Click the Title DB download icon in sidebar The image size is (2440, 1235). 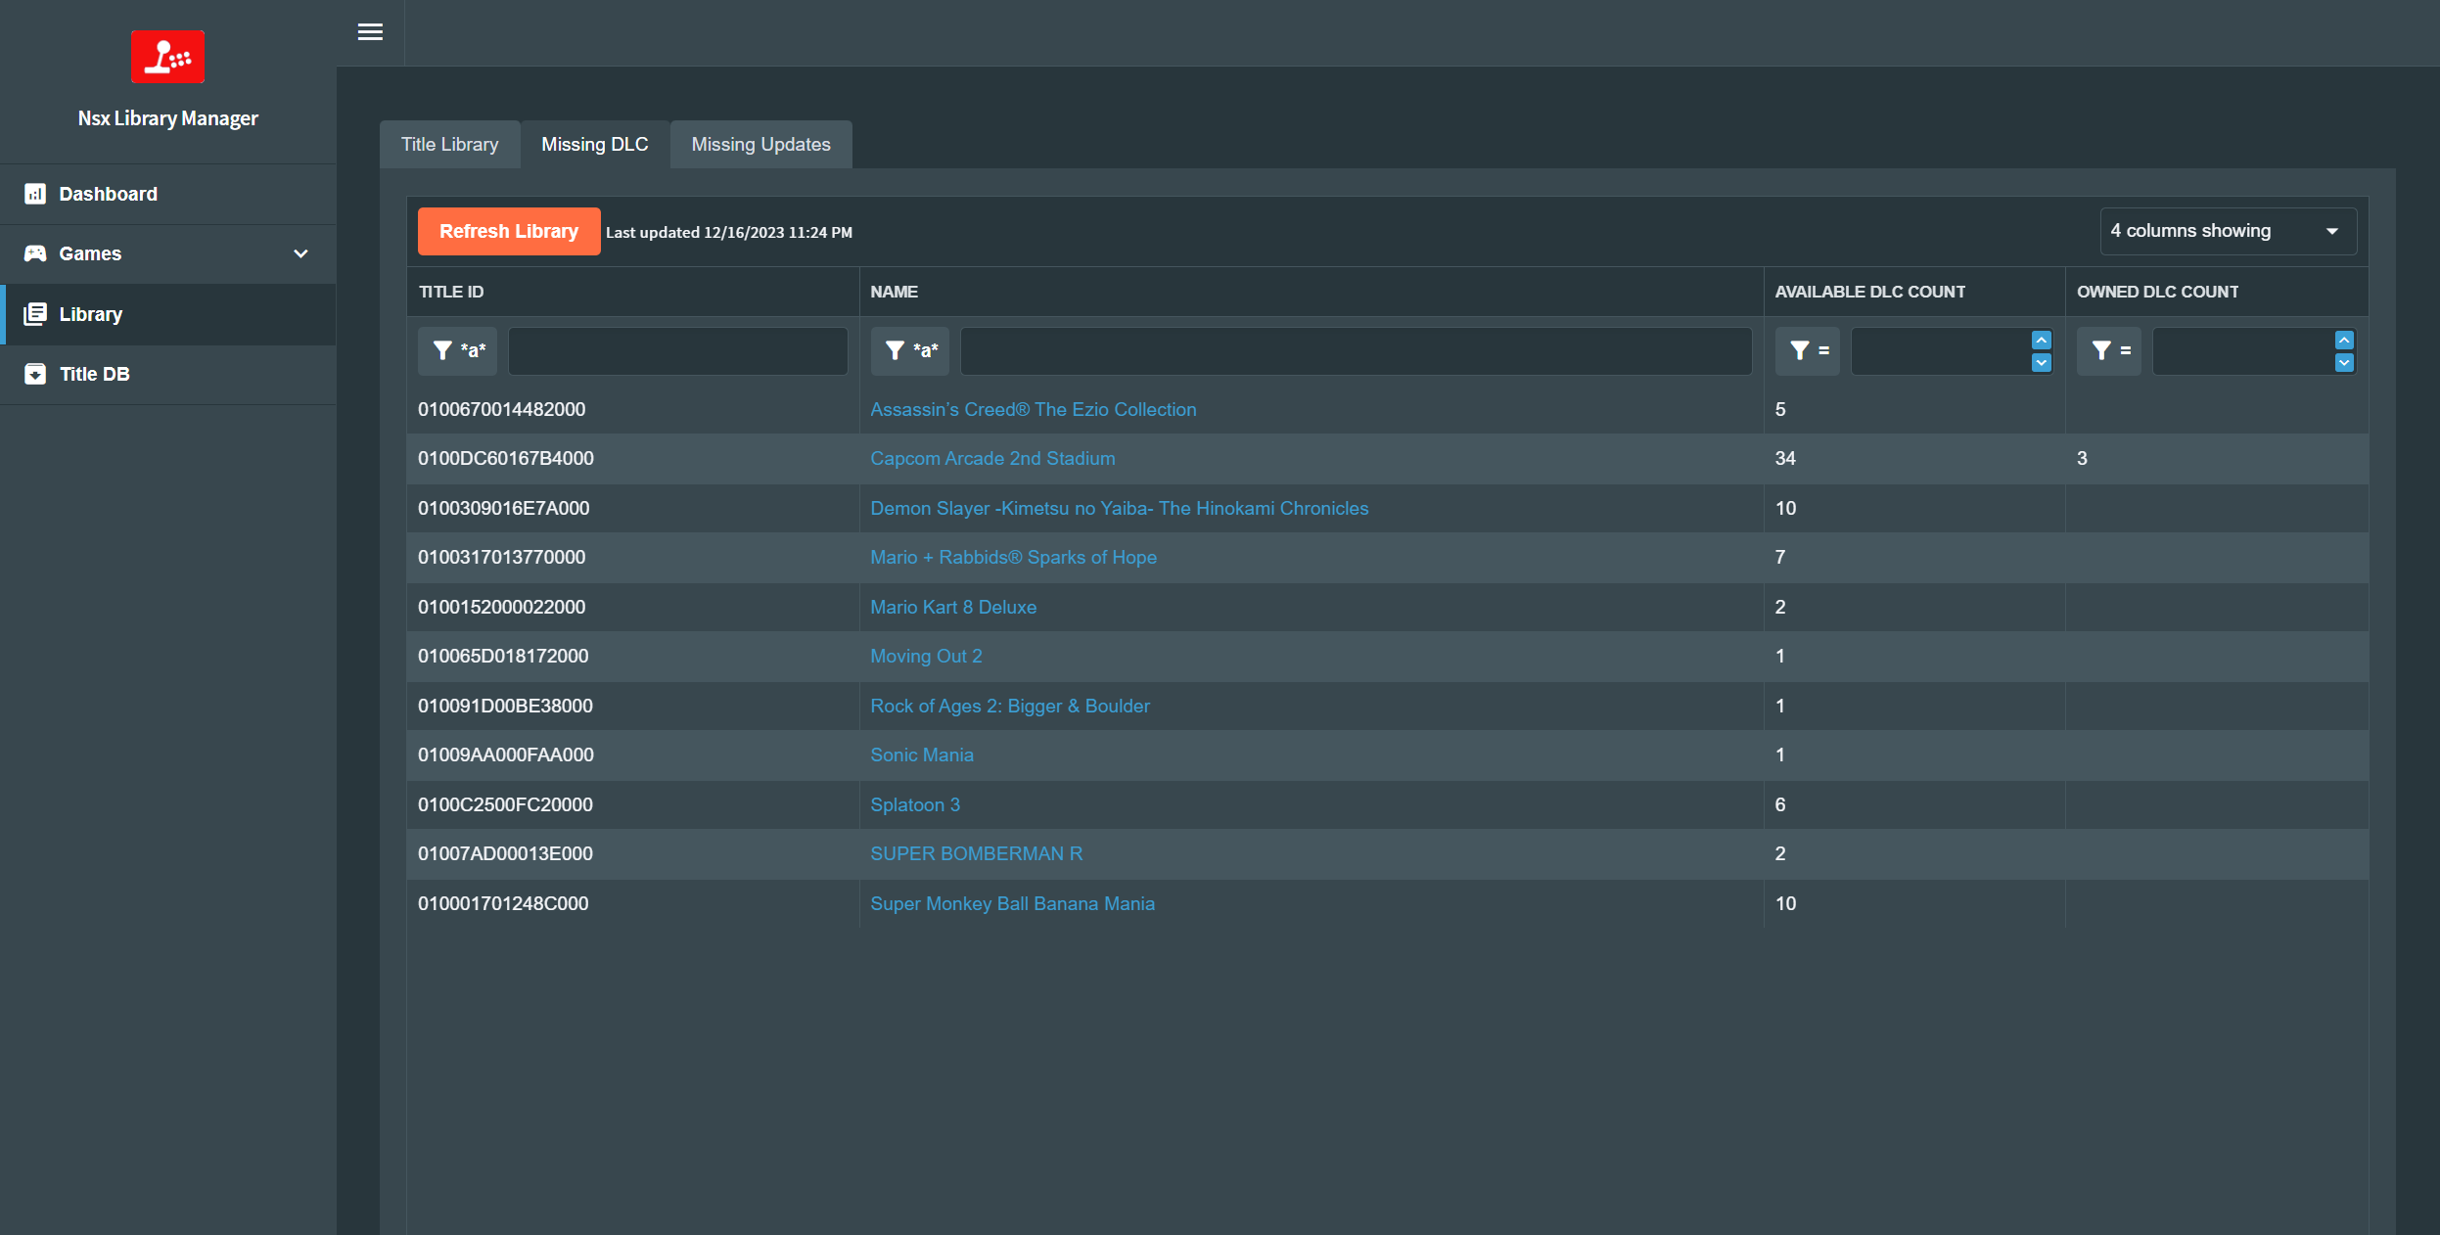35,374
